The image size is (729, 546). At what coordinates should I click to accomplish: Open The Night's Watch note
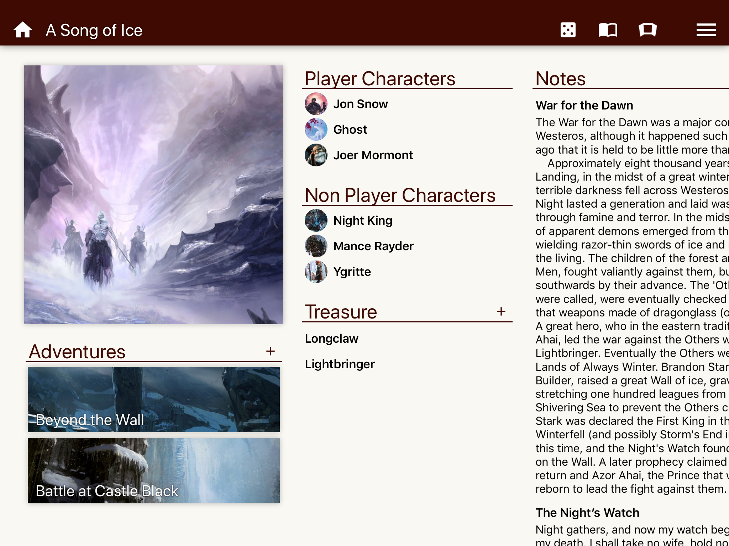(x=587, y=513)
